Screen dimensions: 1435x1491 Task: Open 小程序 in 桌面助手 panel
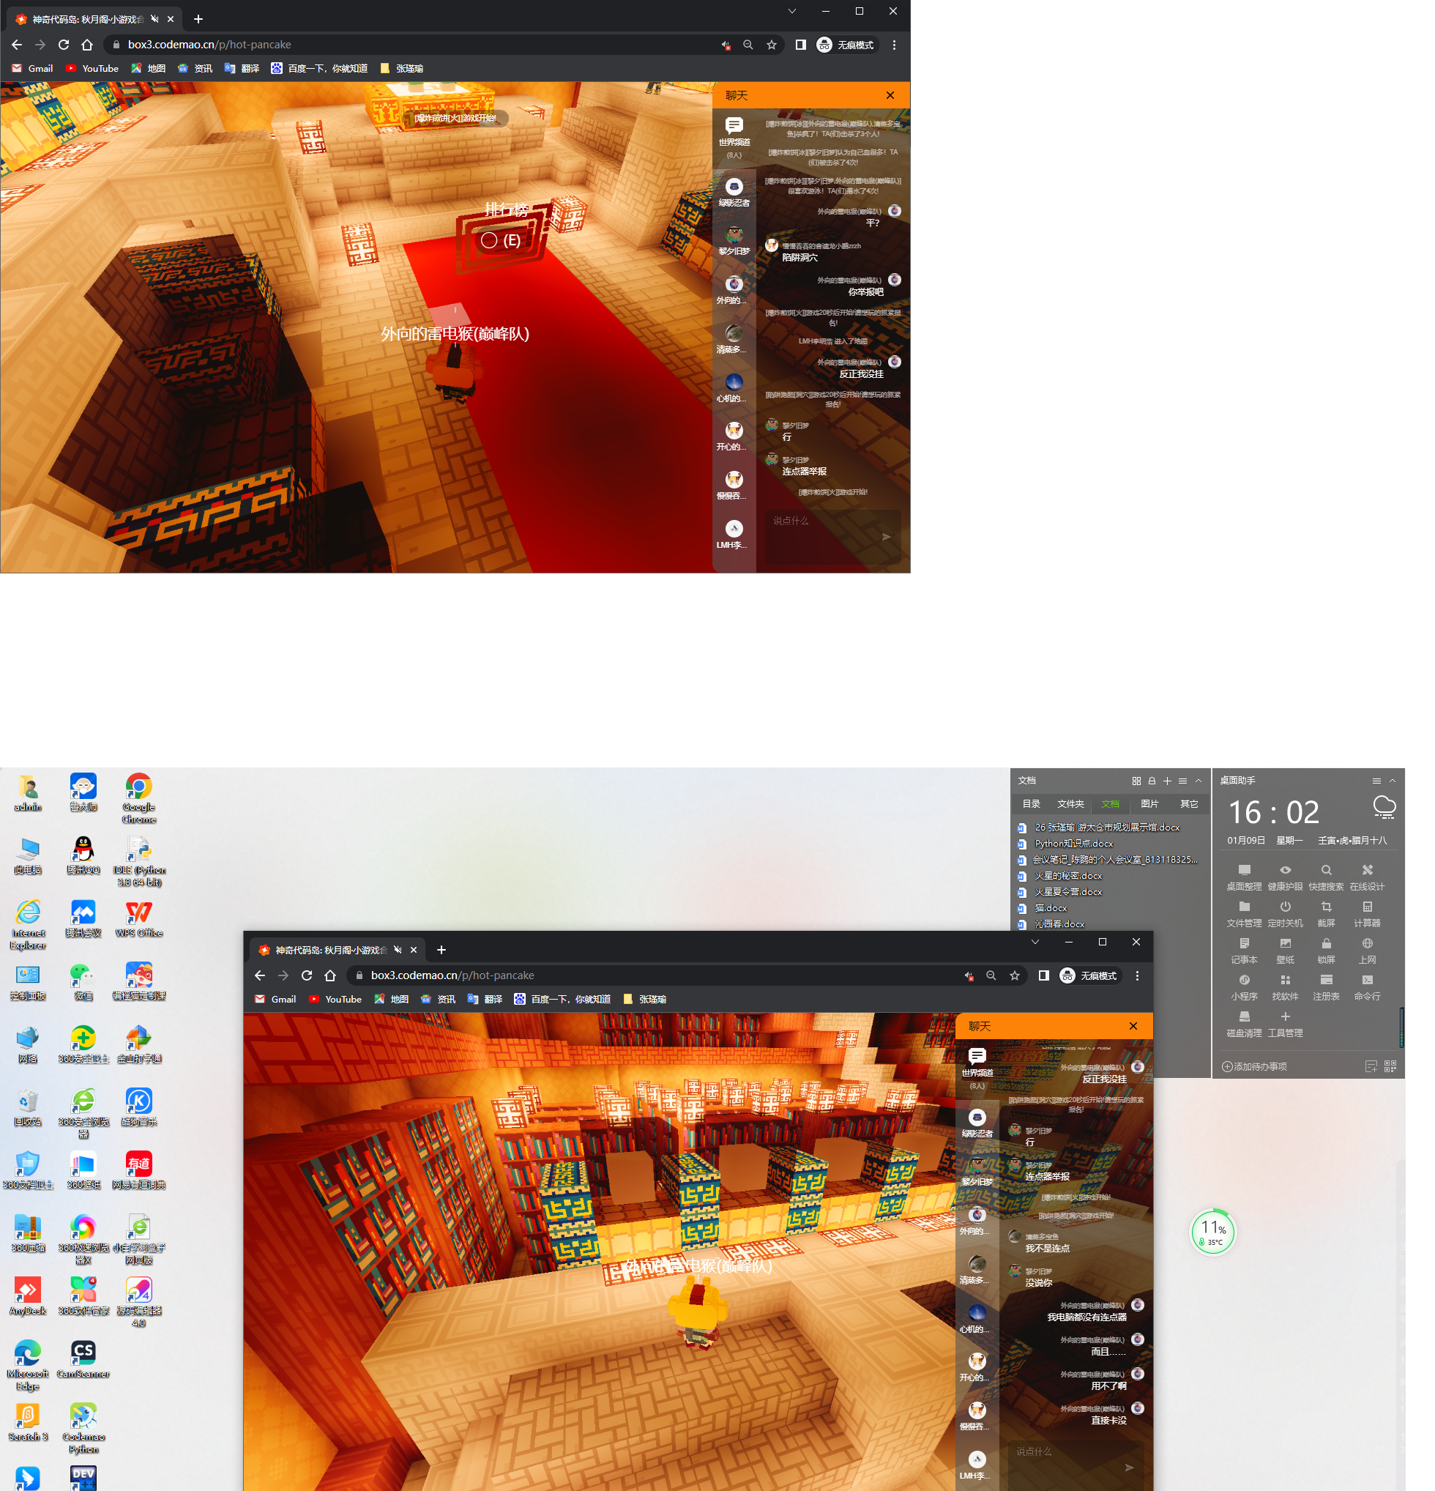click(x=1244, y=986)
